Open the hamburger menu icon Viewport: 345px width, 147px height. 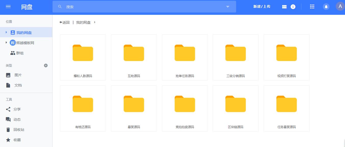point(8,7)
